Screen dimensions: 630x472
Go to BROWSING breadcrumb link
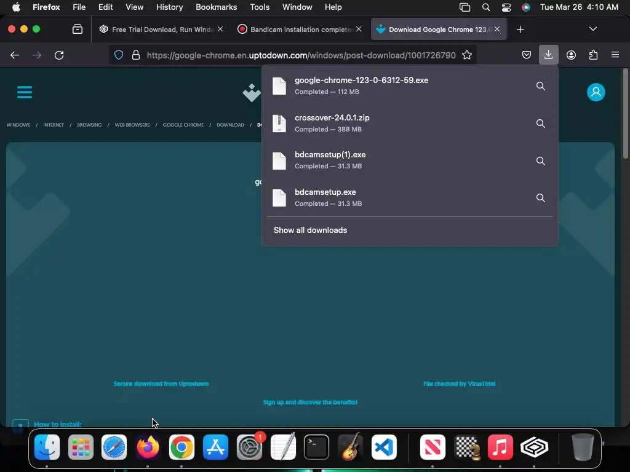click(89, 125)
